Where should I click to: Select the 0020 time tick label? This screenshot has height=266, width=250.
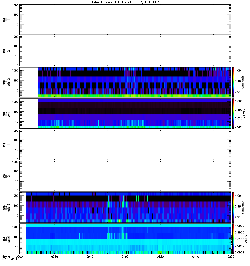tap(54, 257)
